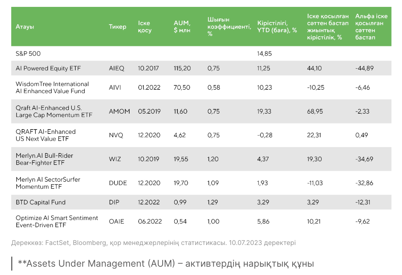Click the Кірістілігі YTD column header
Screen dimensions: 402x275
[277, 27]
